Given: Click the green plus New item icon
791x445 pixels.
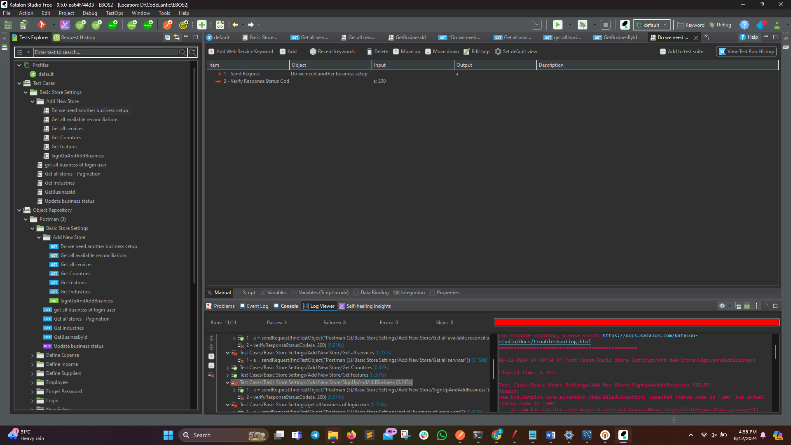Looking at the screenshot, I should 202,25.
